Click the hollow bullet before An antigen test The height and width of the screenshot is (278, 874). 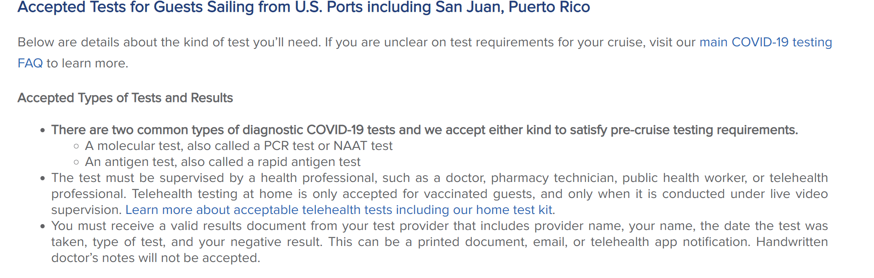76,162
